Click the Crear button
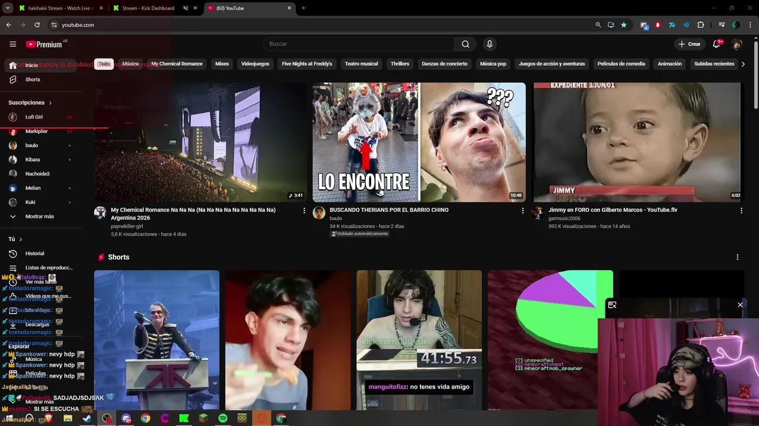Viewport: 759px width, 426px height. pos(690,44)
